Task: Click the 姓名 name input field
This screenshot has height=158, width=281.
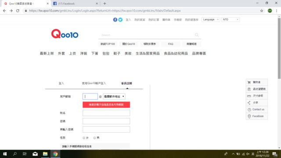Action: pos(106,113)
